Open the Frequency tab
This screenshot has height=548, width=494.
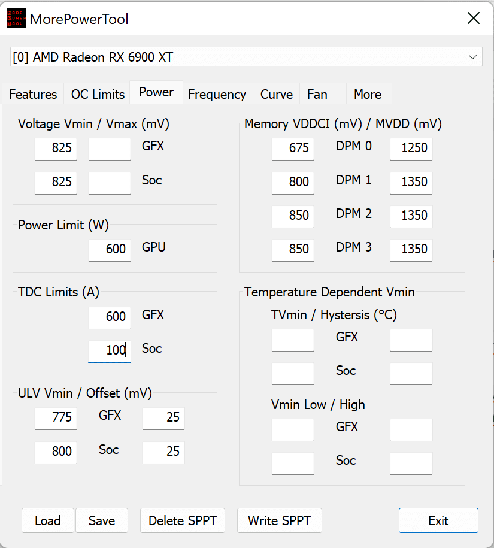click(217, 95)
